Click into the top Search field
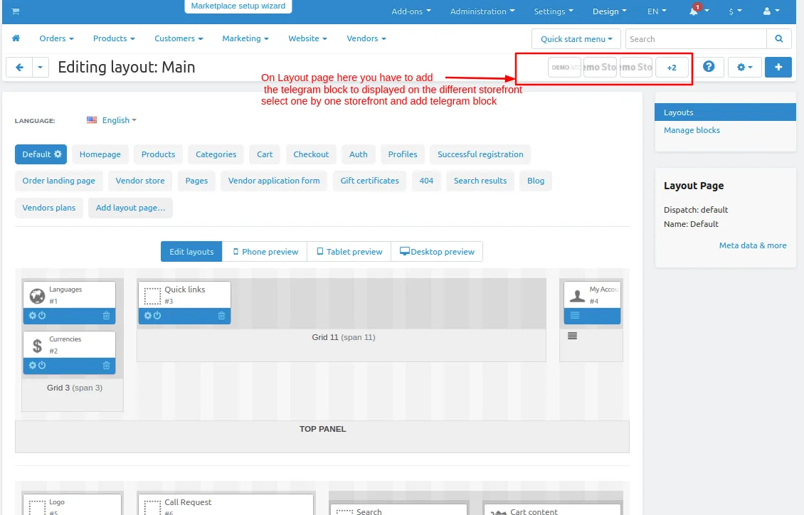Screen dimensions: 804x515 click(696, 39)
